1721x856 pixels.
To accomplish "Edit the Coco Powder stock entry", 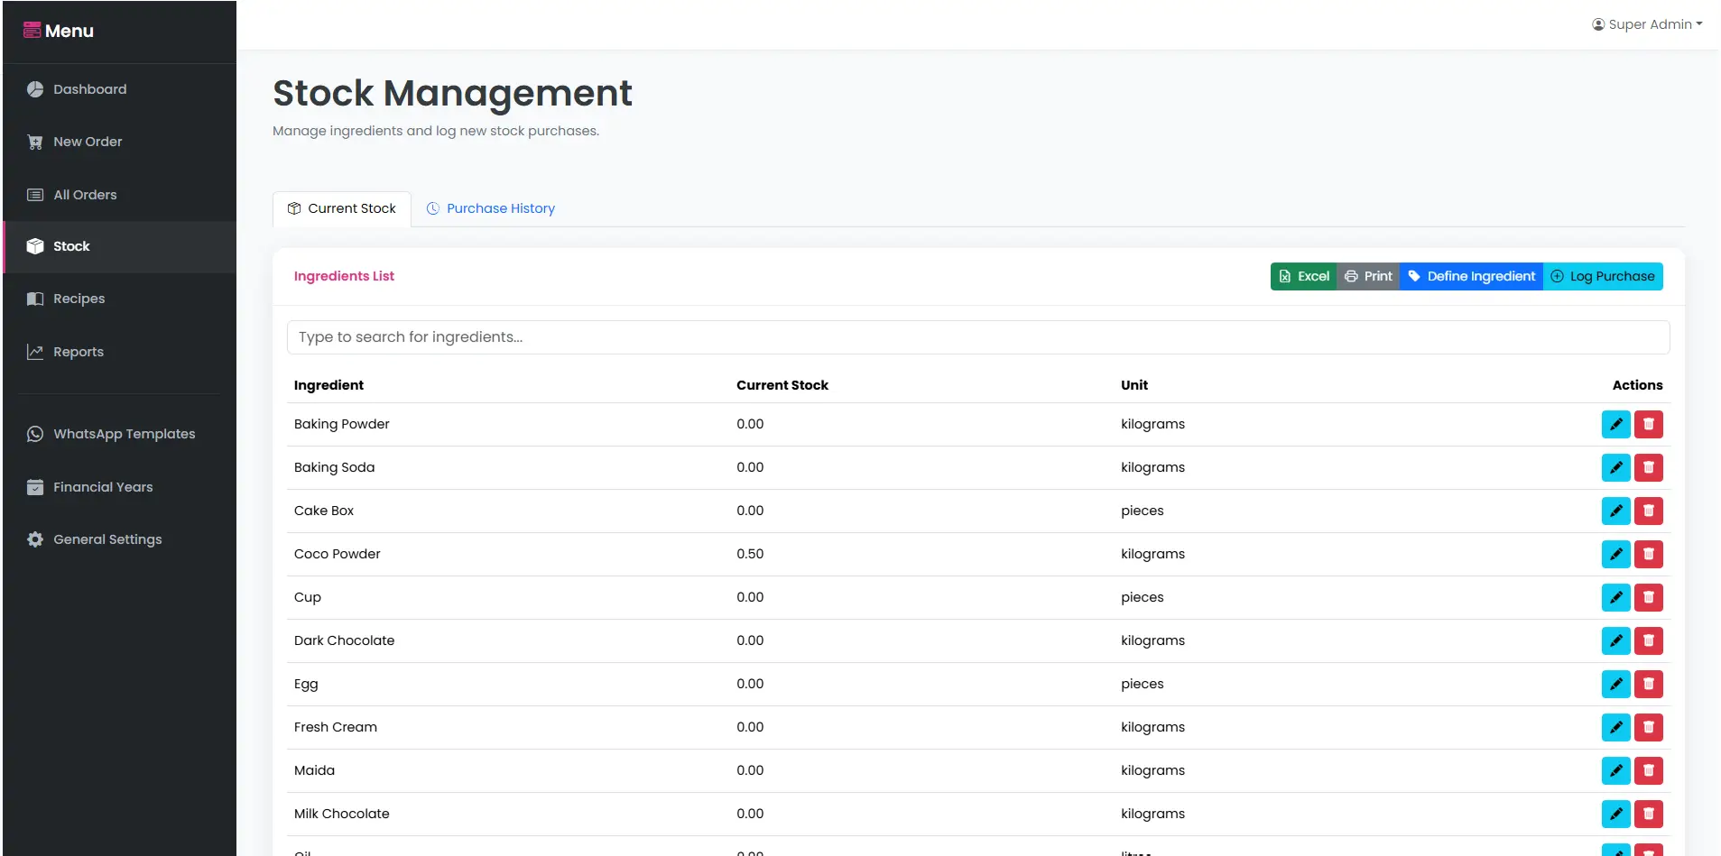I will point(1615,554).
